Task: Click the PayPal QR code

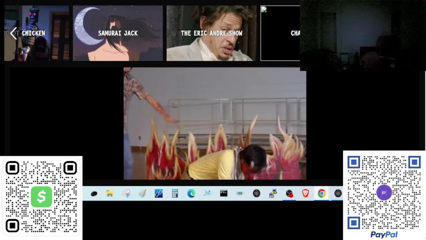Action: click(x=384, y=192)
